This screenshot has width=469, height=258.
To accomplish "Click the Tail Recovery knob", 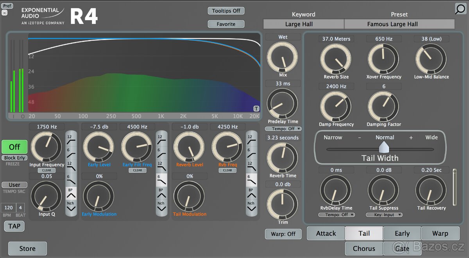I will point(431,190).
